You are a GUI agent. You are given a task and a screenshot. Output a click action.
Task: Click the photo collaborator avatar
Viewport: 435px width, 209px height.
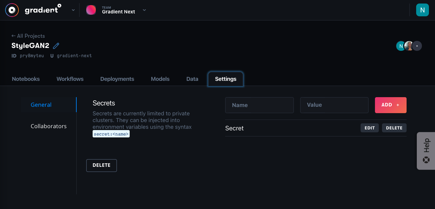(408, 46)
